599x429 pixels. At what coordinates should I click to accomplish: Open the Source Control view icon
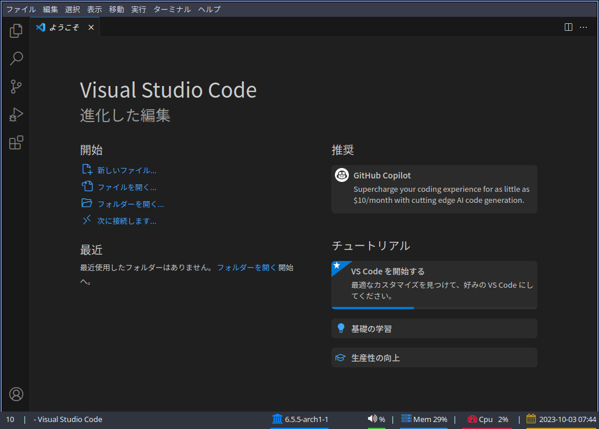pyautogui.click(x=16, y=87)
